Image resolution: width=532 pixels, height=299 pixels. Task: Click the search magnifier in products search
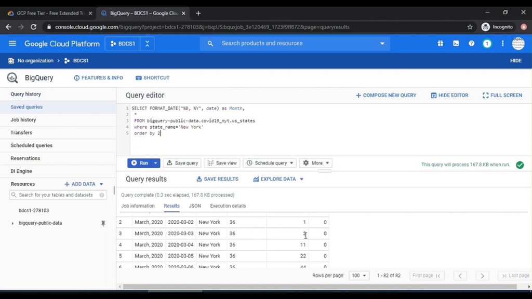(x=210, y=44)
